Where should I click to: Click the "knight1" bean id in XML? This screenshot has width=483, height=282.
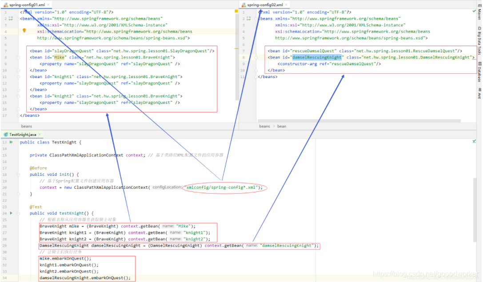click(x=63, y=77)
